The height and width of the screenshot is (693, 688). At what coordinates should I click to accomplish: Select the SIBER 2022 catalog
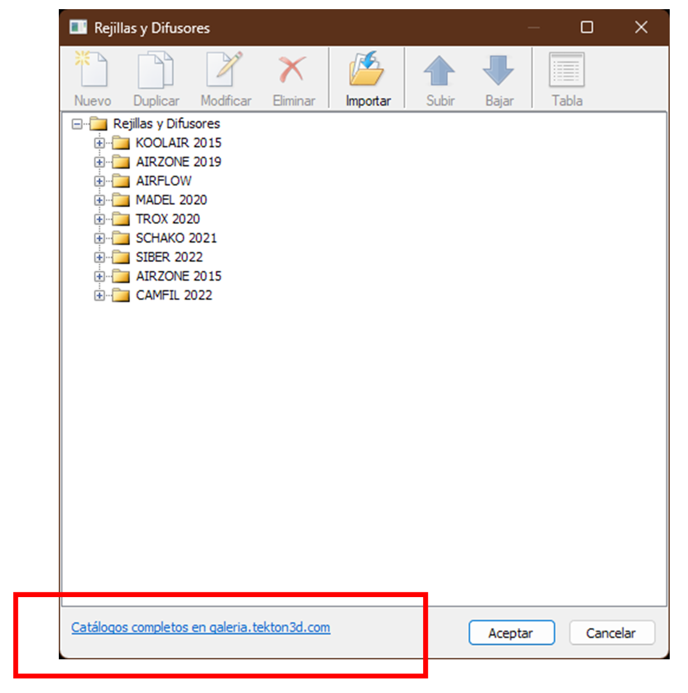pyautogui.click(x=169, y=257)
